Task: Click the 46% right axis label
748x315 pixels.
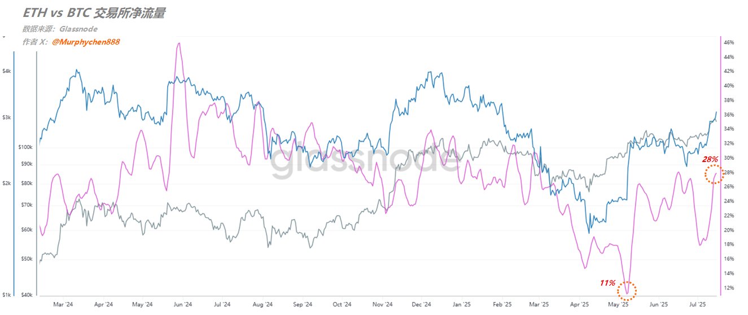Action: (x=729, y=42)
